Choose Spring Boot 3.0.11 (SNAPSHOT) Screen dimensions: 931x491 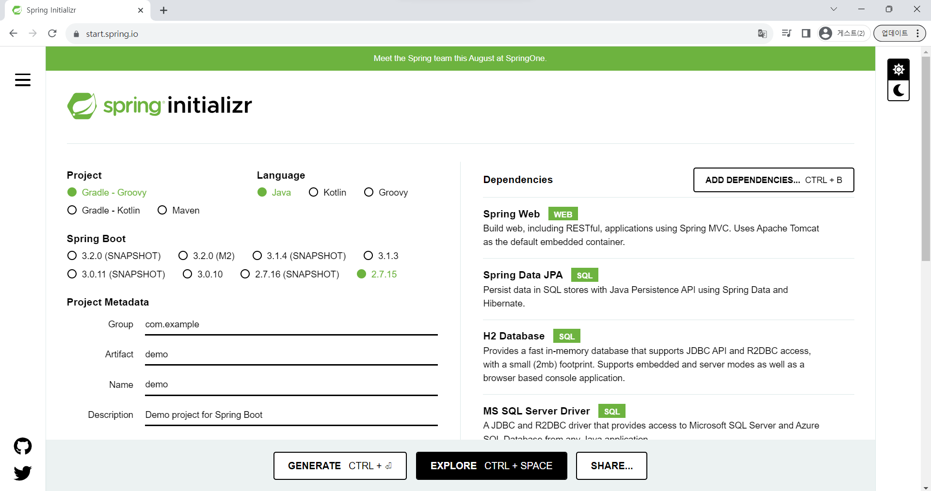116,274
